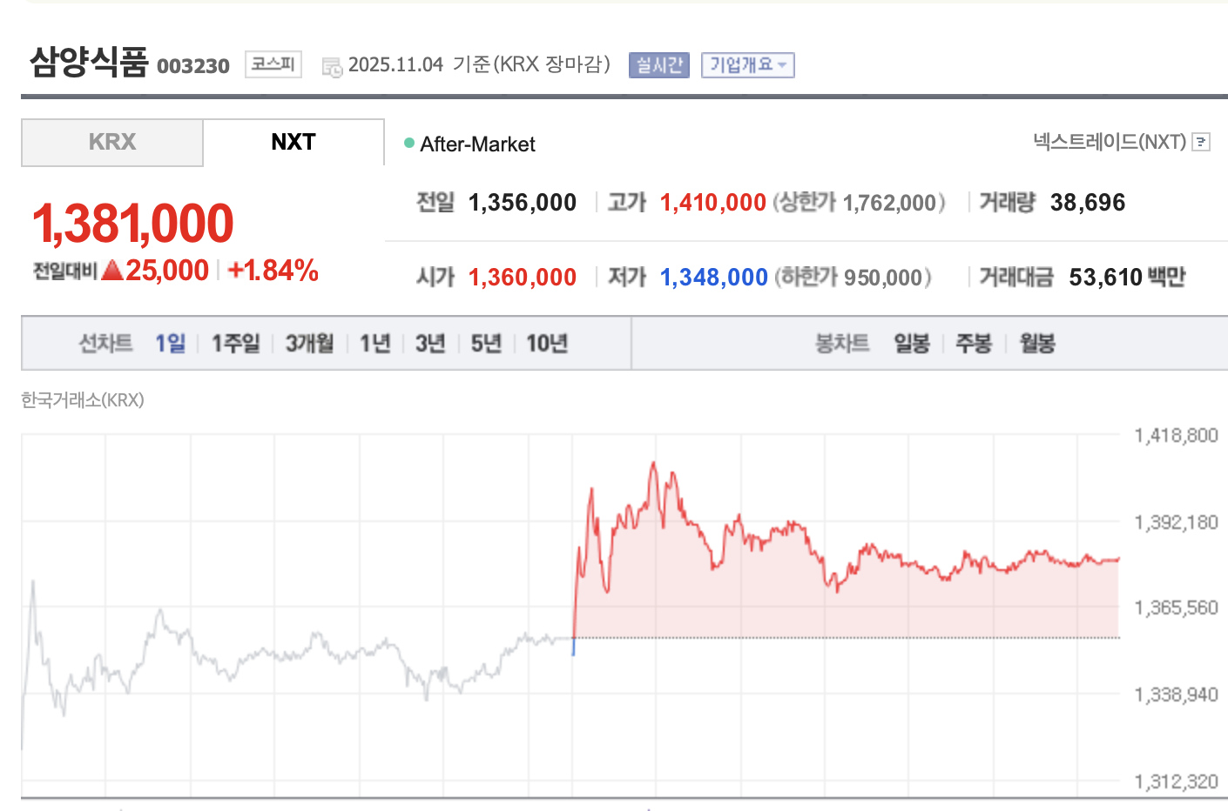Switch to the 선차트 line chart view
This screenshot has height=811, width=1228.
pyautogui.click(x=105, y=343)
